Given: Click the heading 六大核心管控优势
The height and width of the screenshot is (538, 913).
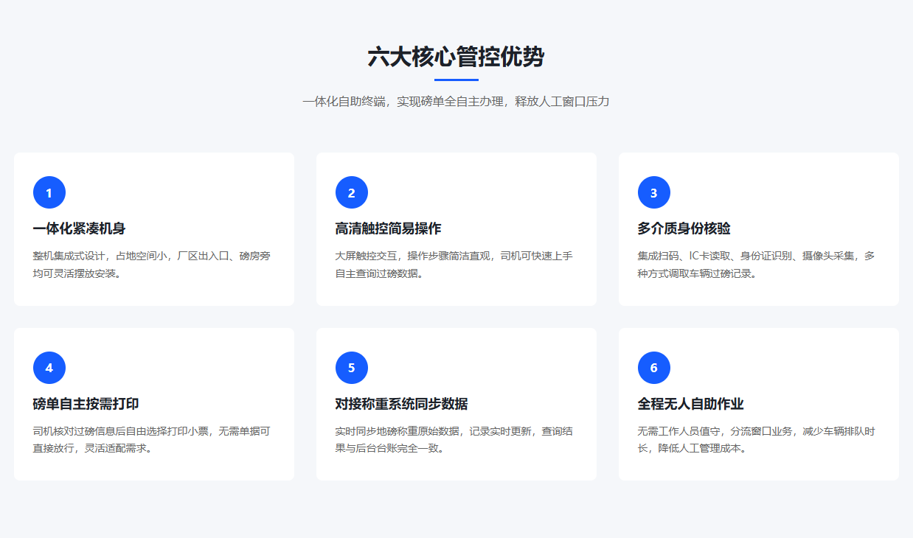Looking at the screenshot, I should point(456,57).
